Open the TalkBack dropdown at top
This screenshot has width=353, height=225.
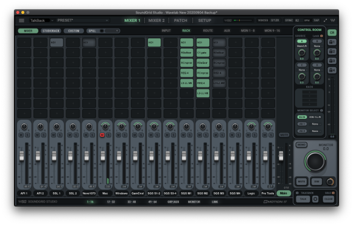point(41,21)
